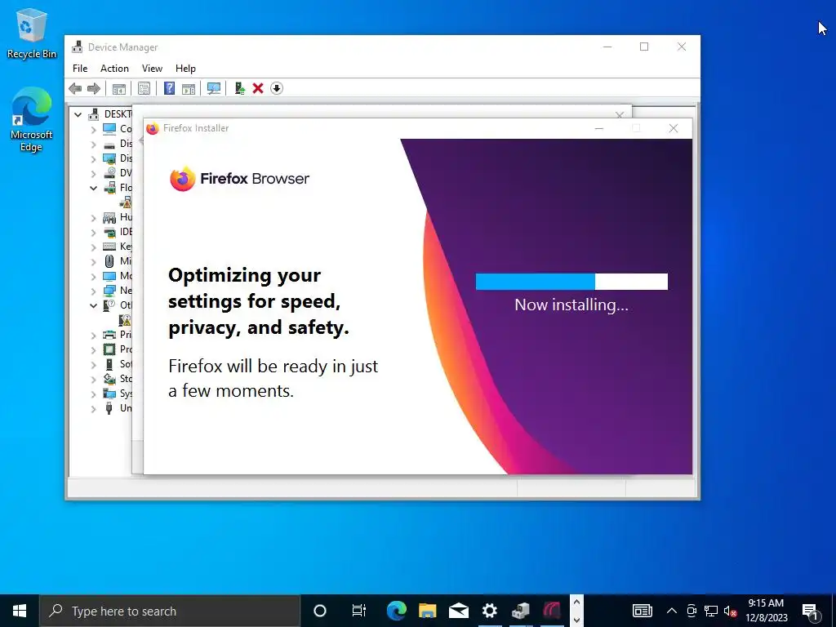Viewport: 836px width, 627px height.
Task: Click the muted volume tray icon
Action: point(731,611)
